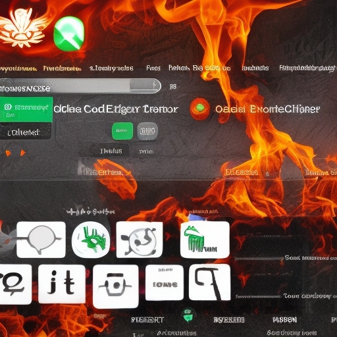Expand the second orange arrow marker
337x337 pixels.
[x=23, y=153]
